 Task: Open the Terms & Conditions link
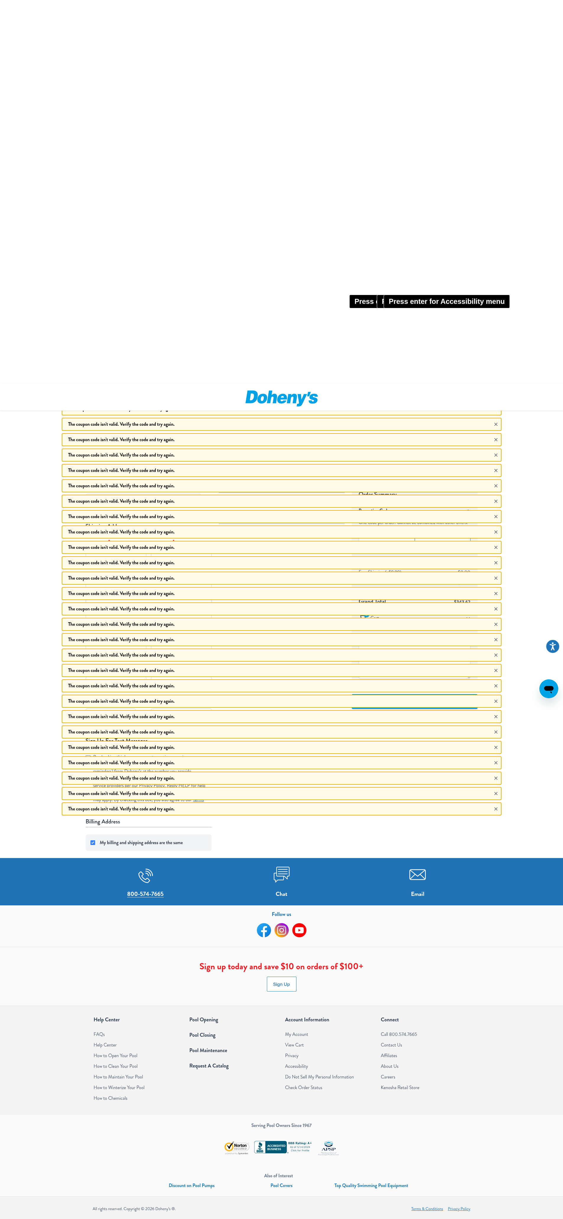click(x=427, y=1209)
